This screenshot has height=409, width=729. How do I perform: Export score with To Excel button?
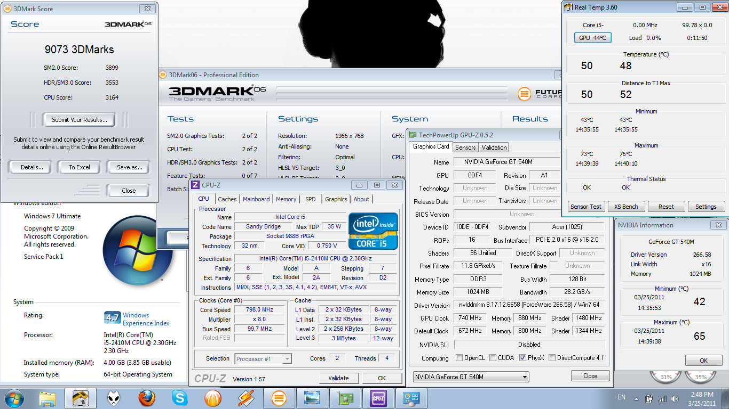point(79,167)
